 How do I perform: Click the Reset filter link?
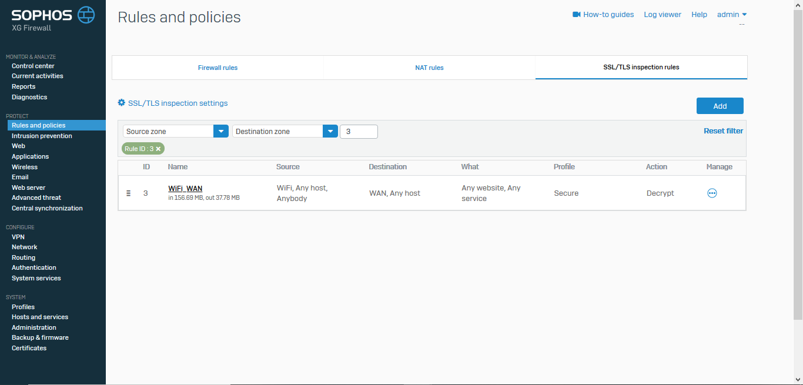tap(723, 131)
